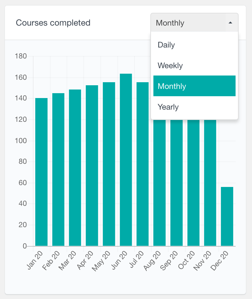Click the dropdown caret arrow icon
This screenshot has width=252, height=299.
point(230,23)
